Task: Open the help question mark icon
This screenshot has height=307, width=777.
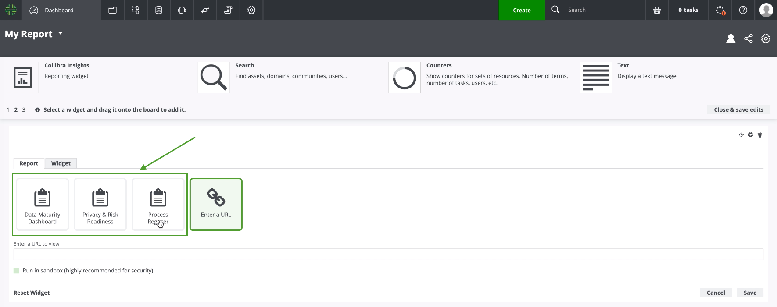Action: [x=743, y=10]
